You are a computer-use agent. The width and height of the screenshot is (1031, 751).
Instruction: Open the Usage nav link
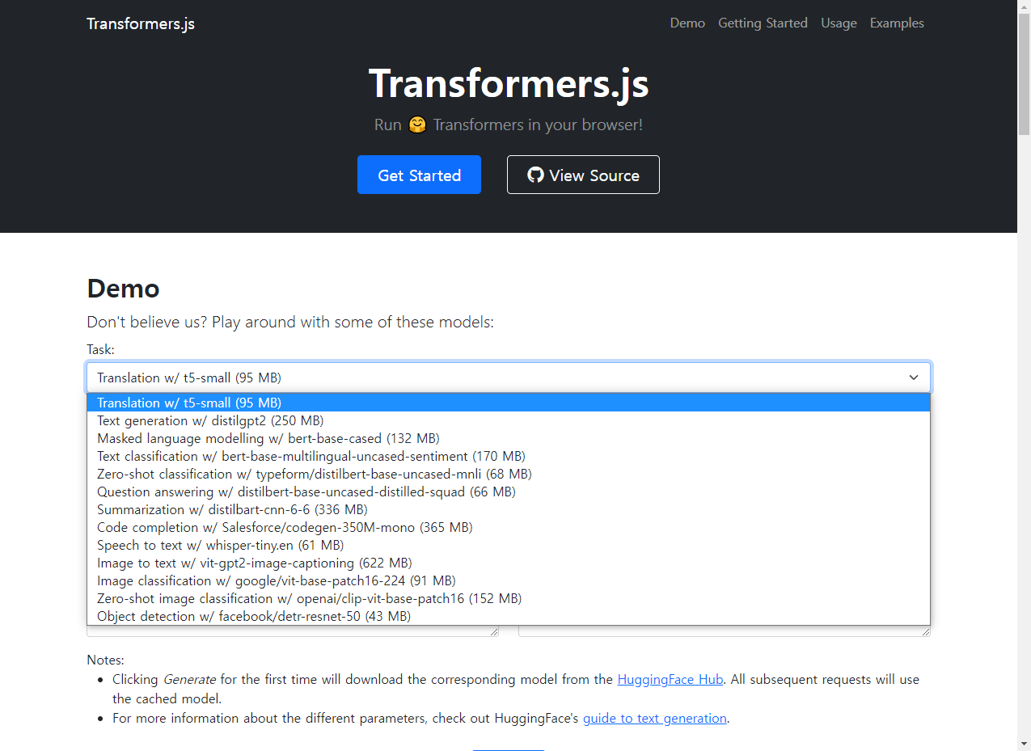coord(839,23)
